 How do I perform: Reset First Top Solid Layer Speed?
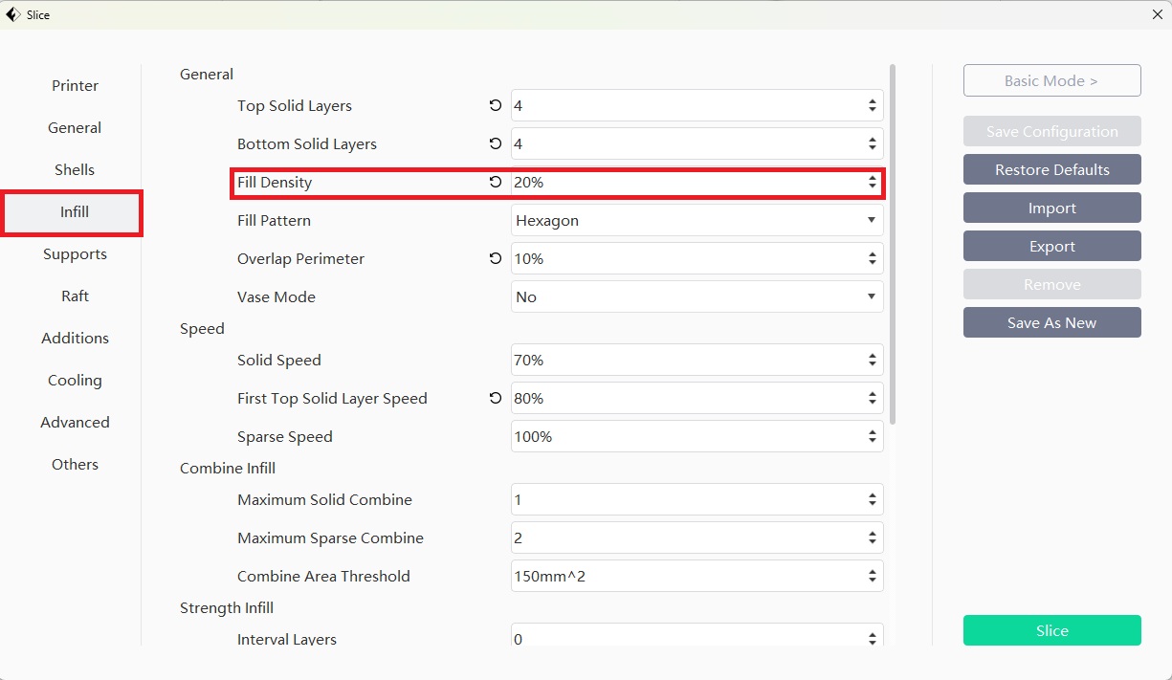pyautogui.click(x=495, y=398)
